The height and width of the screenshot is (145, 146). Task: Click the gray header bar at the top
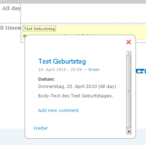click(x=73, y=2)
